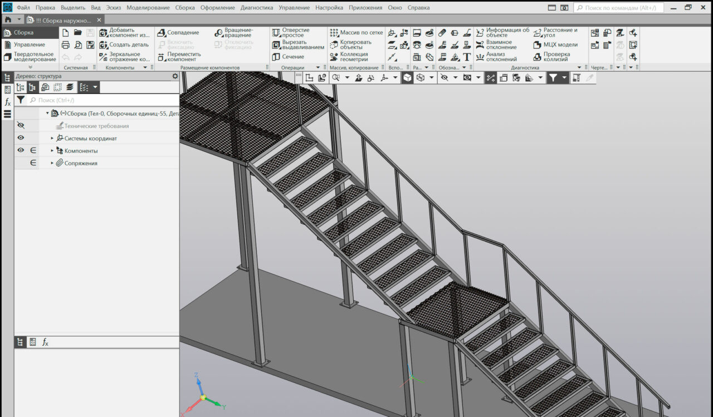The image size is (713, 417).
Task: Click the print icon in Системная panel
Action: pyautogui.click(x=66, y=45)
